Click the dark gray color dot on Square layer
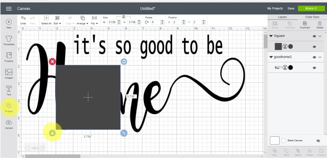The width and height of the screenshot is (327, 158). (291, 47)
